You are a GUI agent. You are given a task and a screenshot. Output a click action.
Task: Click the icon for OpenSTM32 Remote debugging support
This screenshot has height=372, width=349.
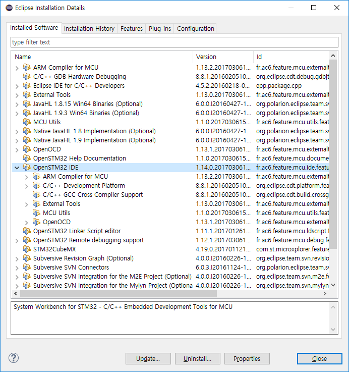(x=27, y=240)
